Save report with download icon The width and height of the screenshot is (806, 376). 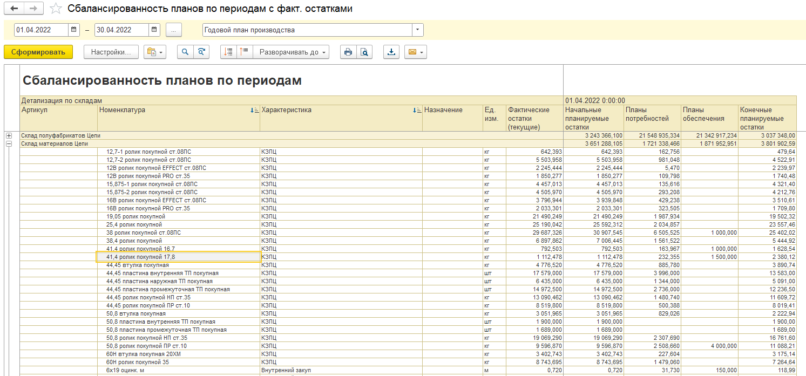391,52
